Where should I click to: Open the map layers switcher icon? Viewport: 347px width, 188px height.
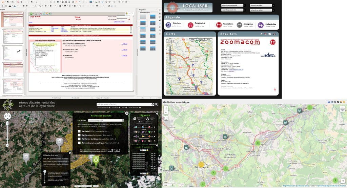pyautogui.click(x=342, y=109)
